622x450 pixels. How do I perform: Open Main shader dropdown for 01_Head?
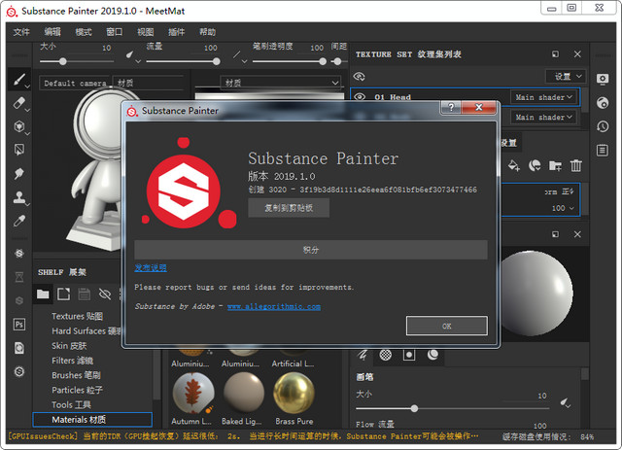tap(544, 97)
